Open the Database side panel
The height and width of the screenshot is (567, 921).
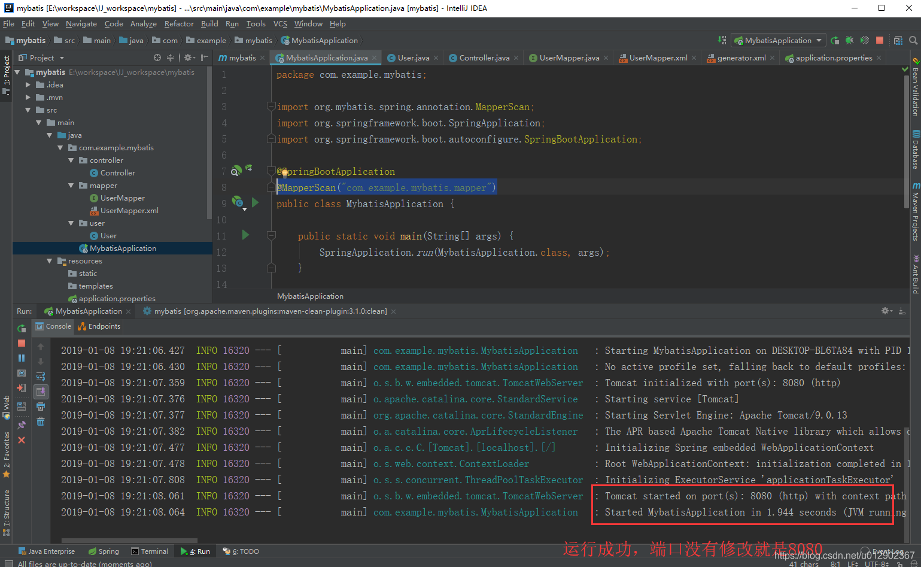coord(916,150)
